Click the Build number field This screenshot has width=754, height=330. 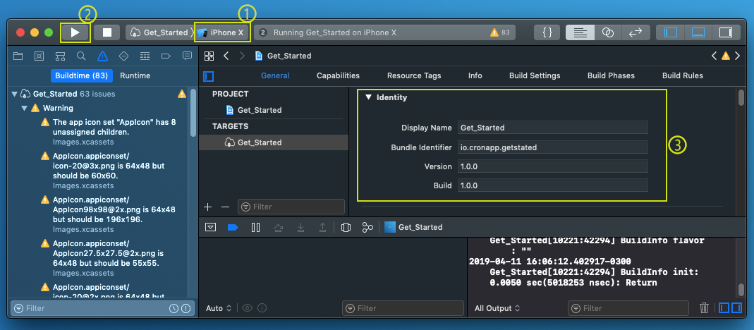[x=552, y=185]
